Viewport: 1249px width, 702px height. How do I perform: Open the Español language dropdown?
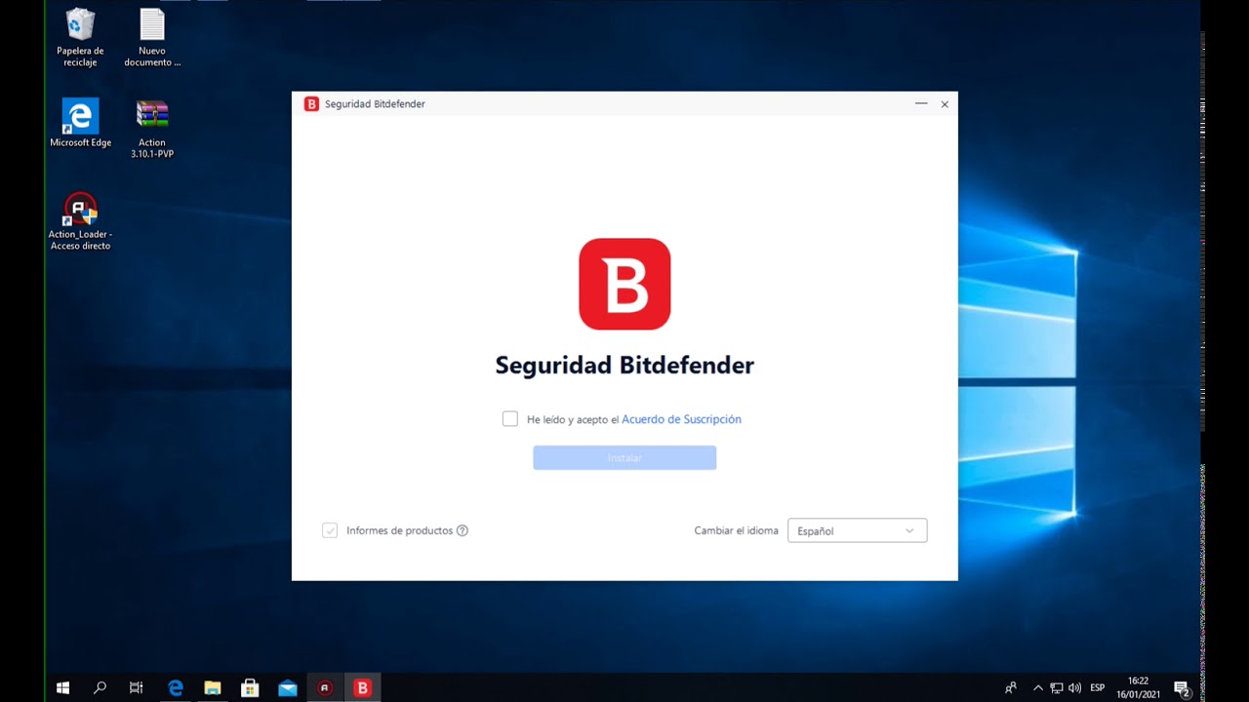(x=857, y=530)
